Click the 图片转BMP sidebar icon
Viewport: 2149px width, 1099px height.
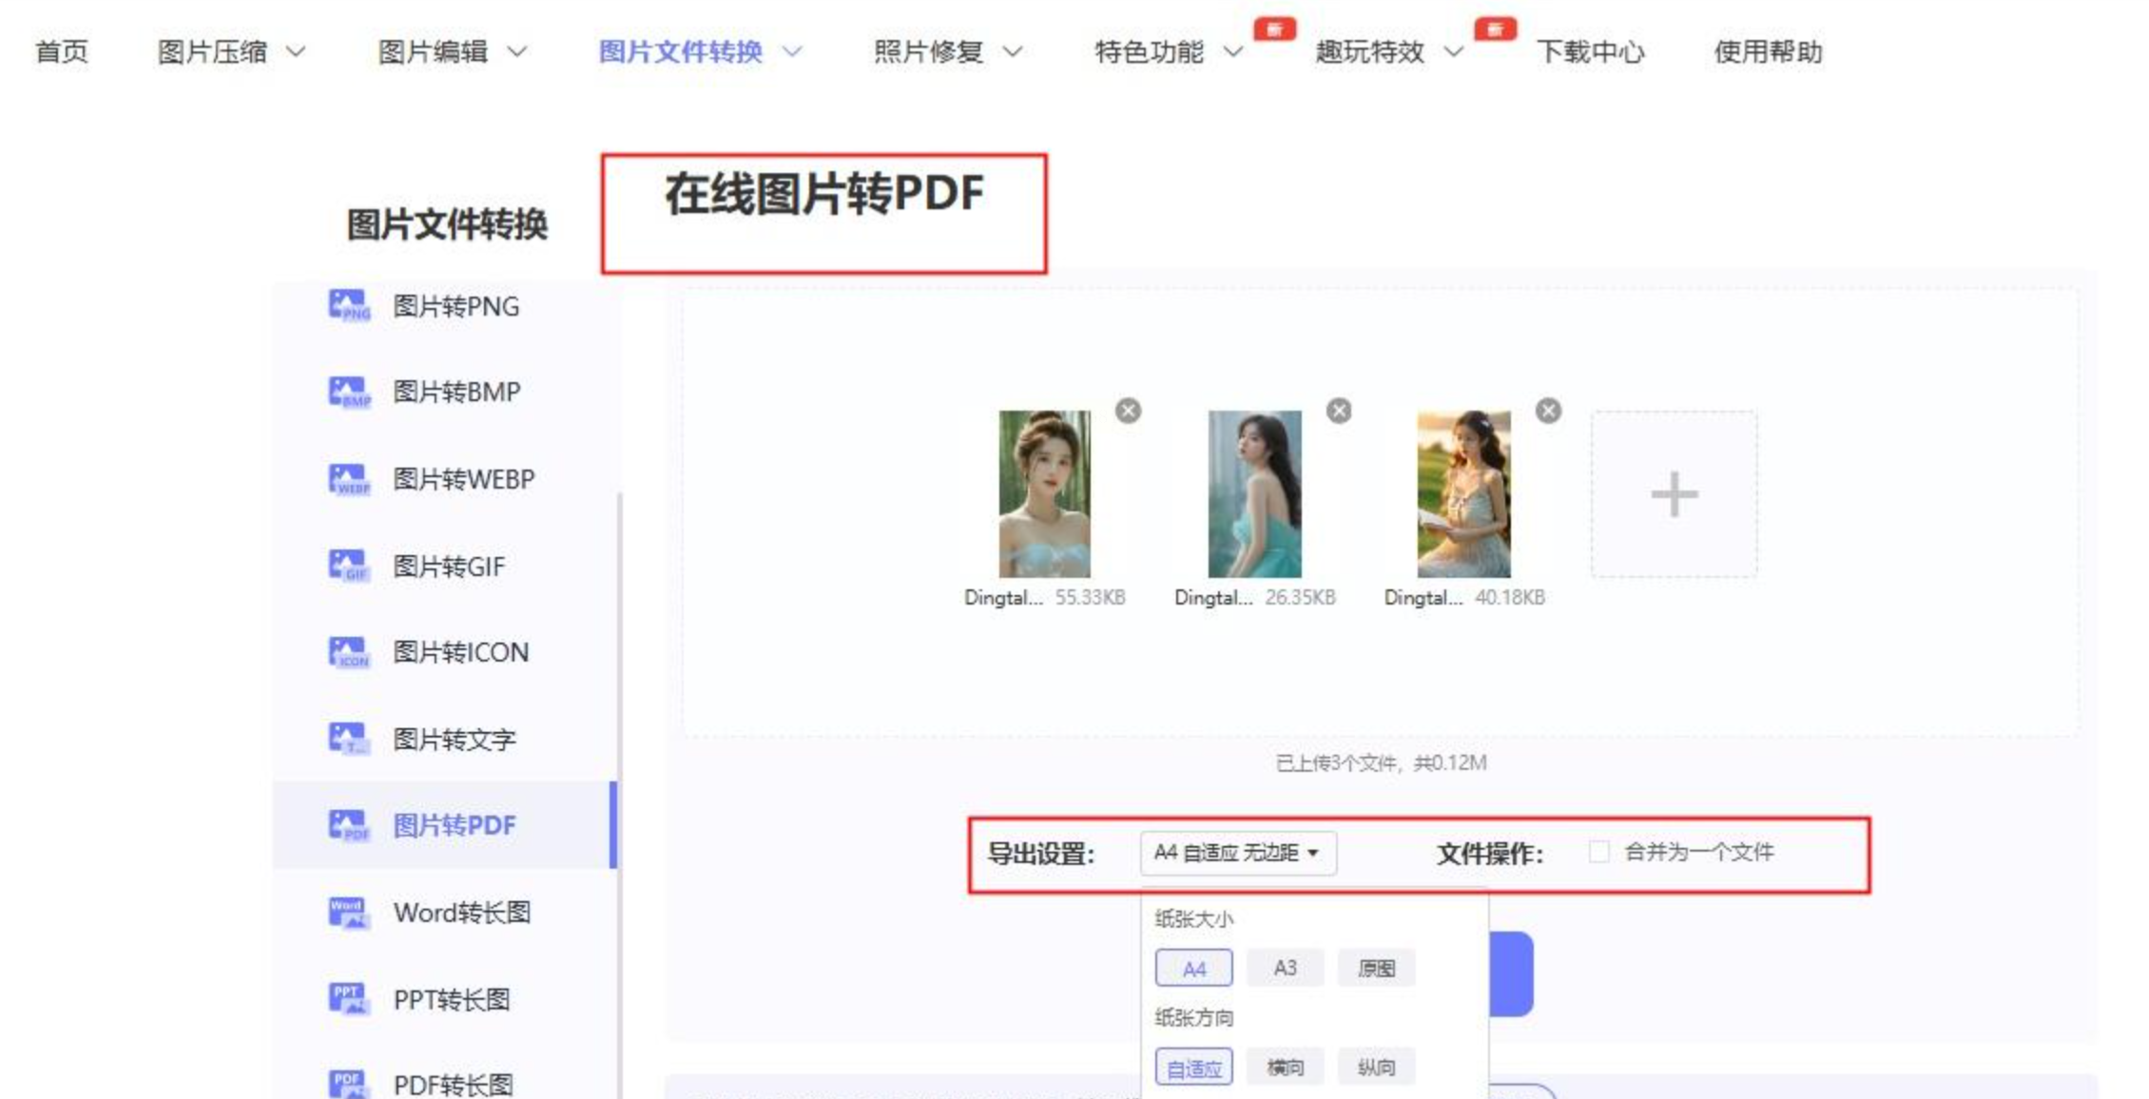pyautogui.click(x=348, y=392)
